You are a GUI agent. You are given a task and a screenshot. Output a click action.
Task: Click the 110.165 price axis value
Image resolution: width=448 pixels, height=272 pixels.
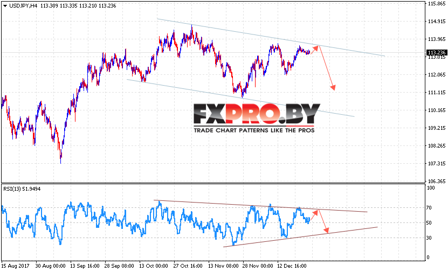[x=436, y=110]
